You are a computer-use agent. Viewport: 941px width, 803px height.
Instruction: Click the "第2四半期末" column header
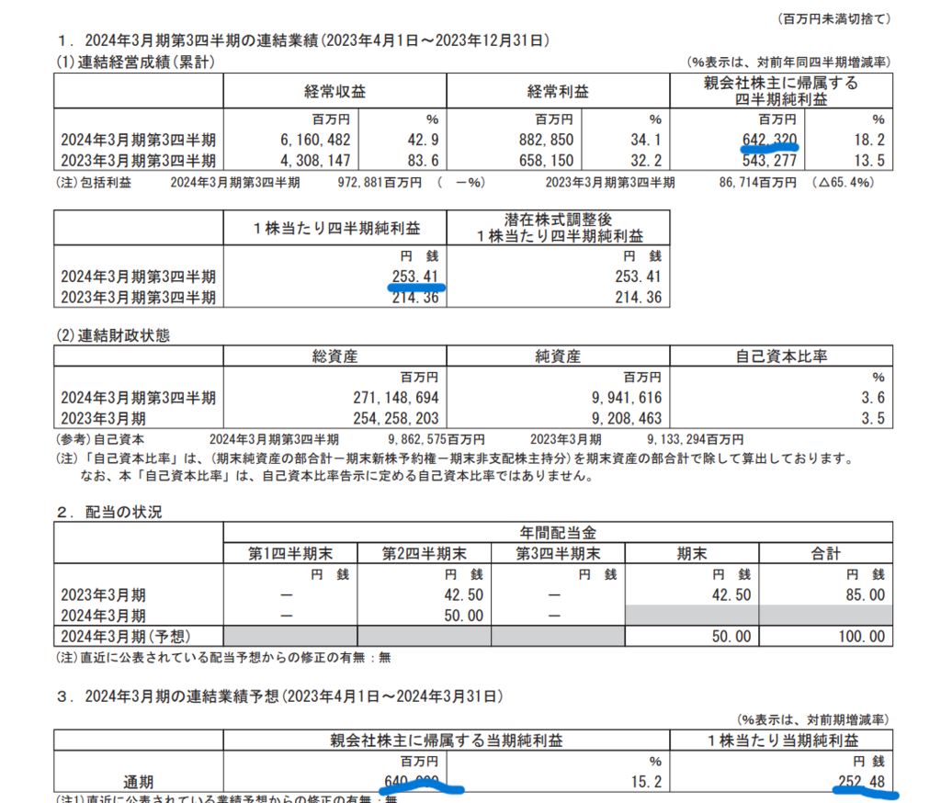[x=425, y=553]
